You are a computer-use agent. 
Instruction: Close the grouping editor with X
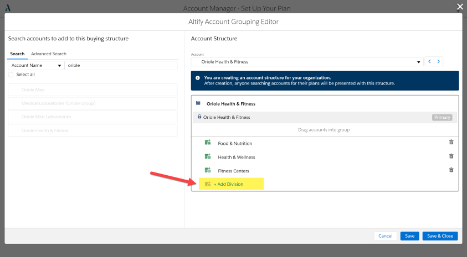460,7
